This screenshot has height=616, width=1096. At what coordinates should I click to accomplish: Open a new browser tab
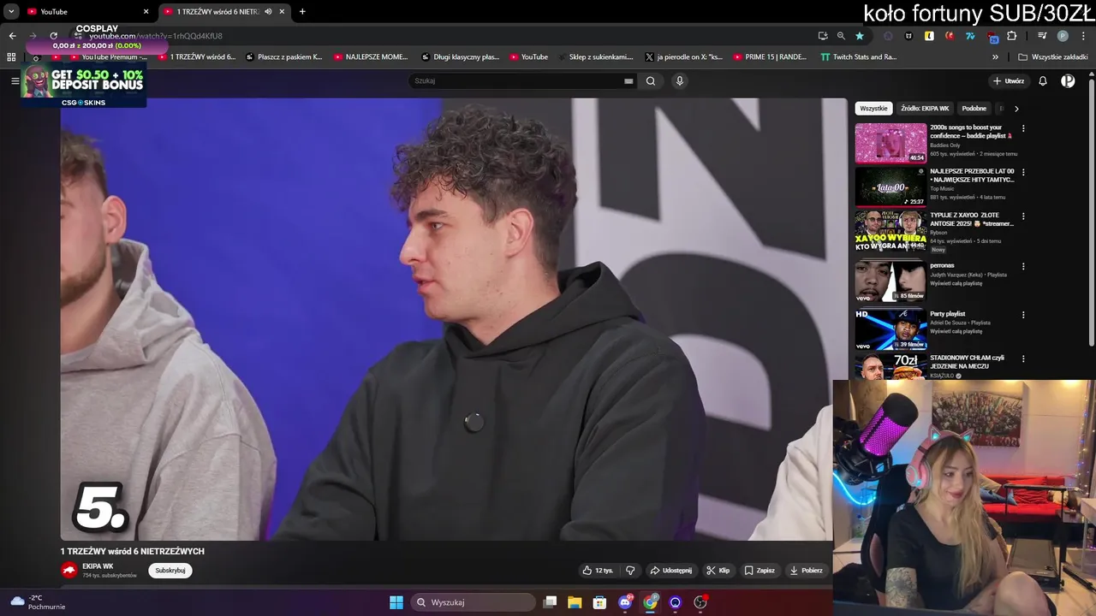pyautogui.click(x=302, y=11)
